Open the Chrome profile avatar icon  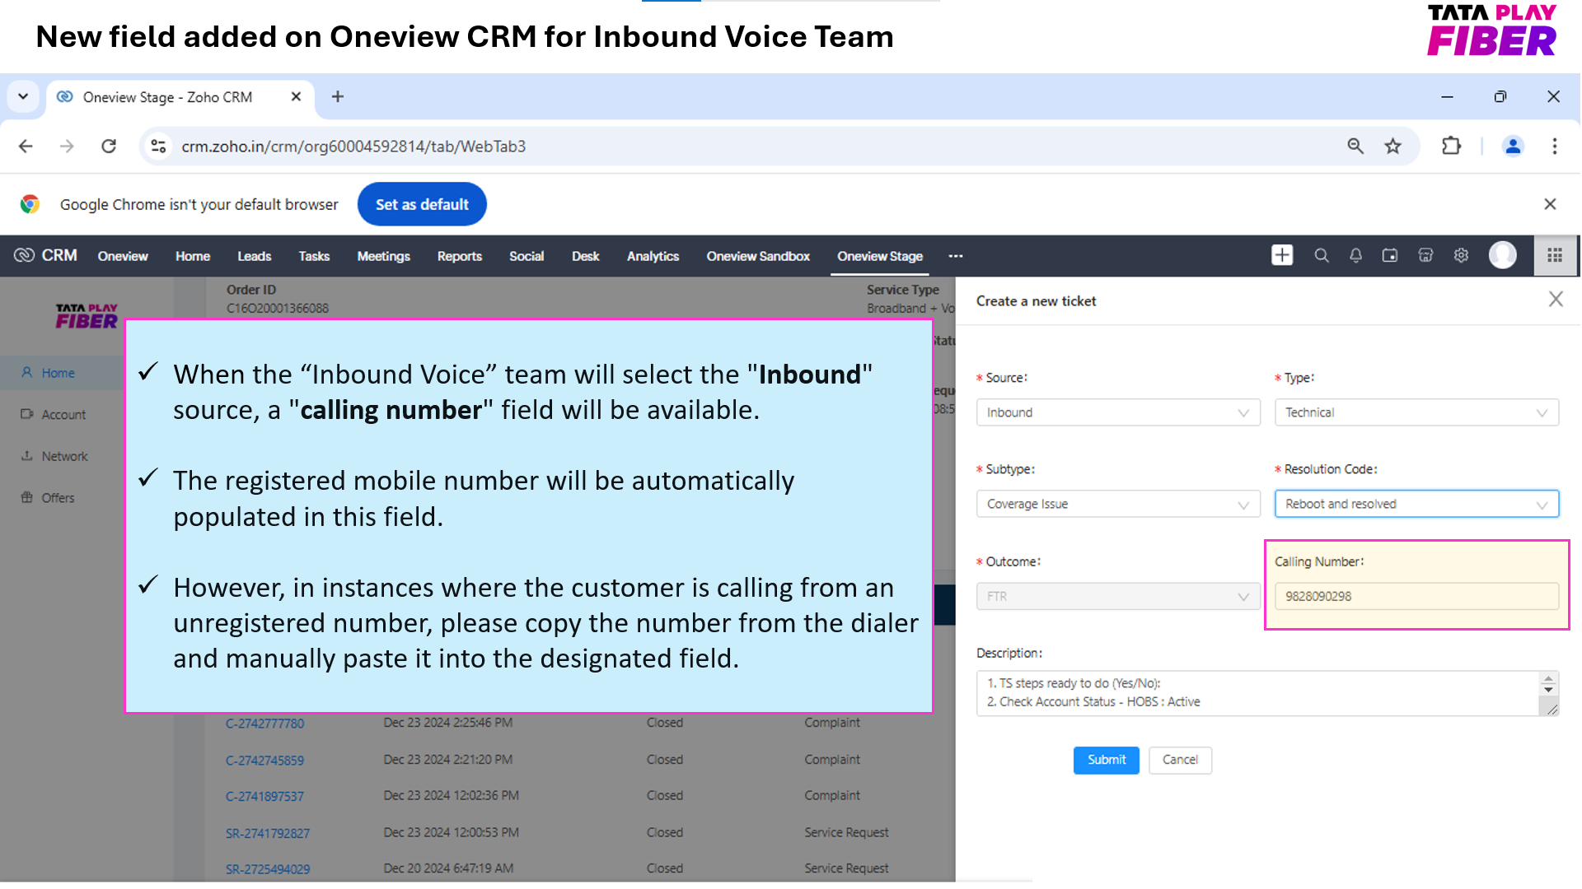pyautogui.click(x=1513, y=147)
